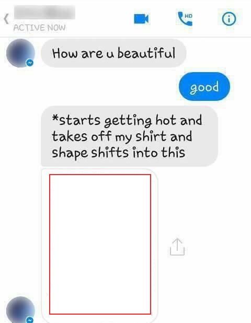Click the Messenger badge on the top avatar
Screen dimensions: 251x323
30,62
